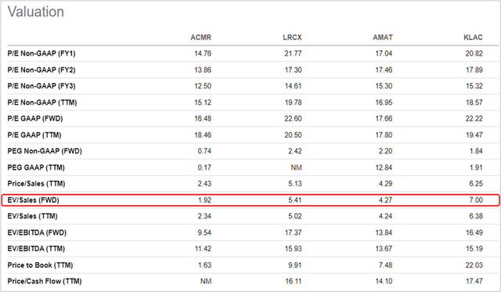Click the P/E GAAP (FWD) row label

click(35, 118)
